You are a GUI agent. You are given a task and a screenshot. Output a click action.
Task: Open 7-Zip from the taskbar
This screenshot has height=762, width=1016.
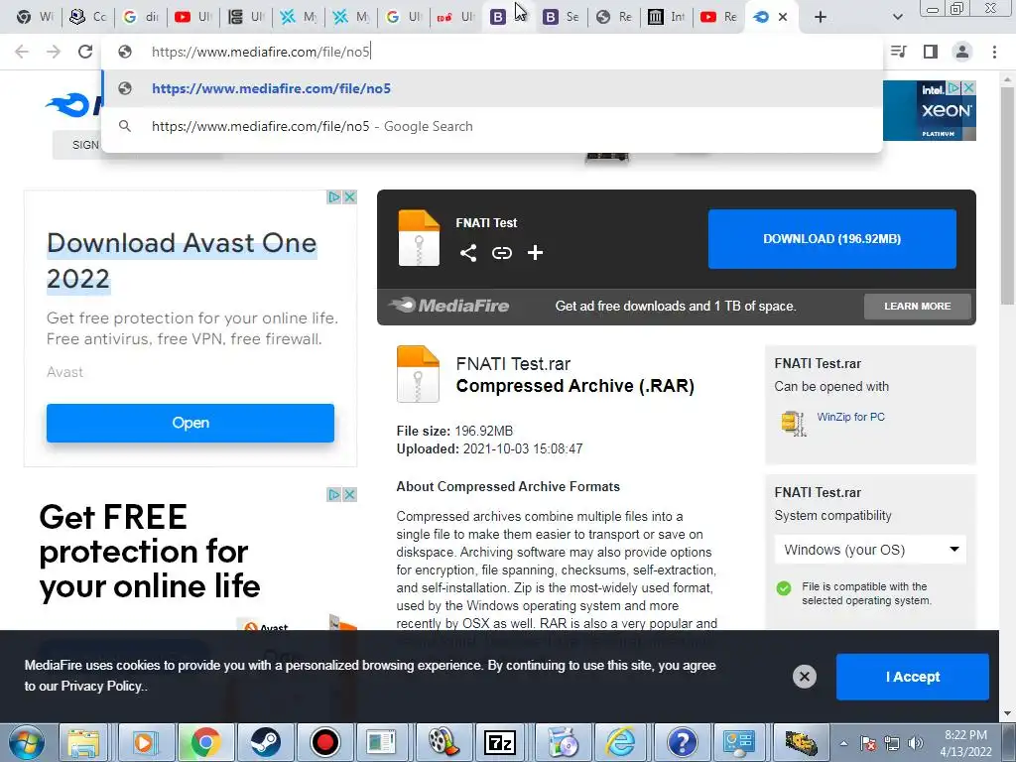pos(500,742)
